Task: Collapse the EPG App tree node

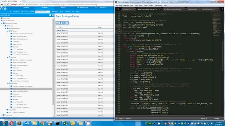Action: (x=7, y=31)
